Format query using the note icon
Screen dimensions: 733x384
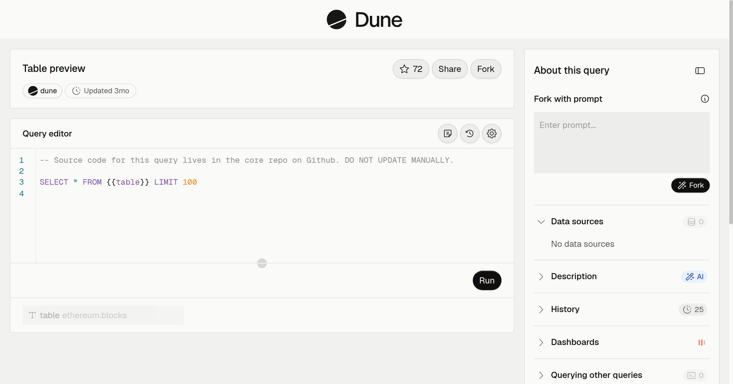point(447,133)
